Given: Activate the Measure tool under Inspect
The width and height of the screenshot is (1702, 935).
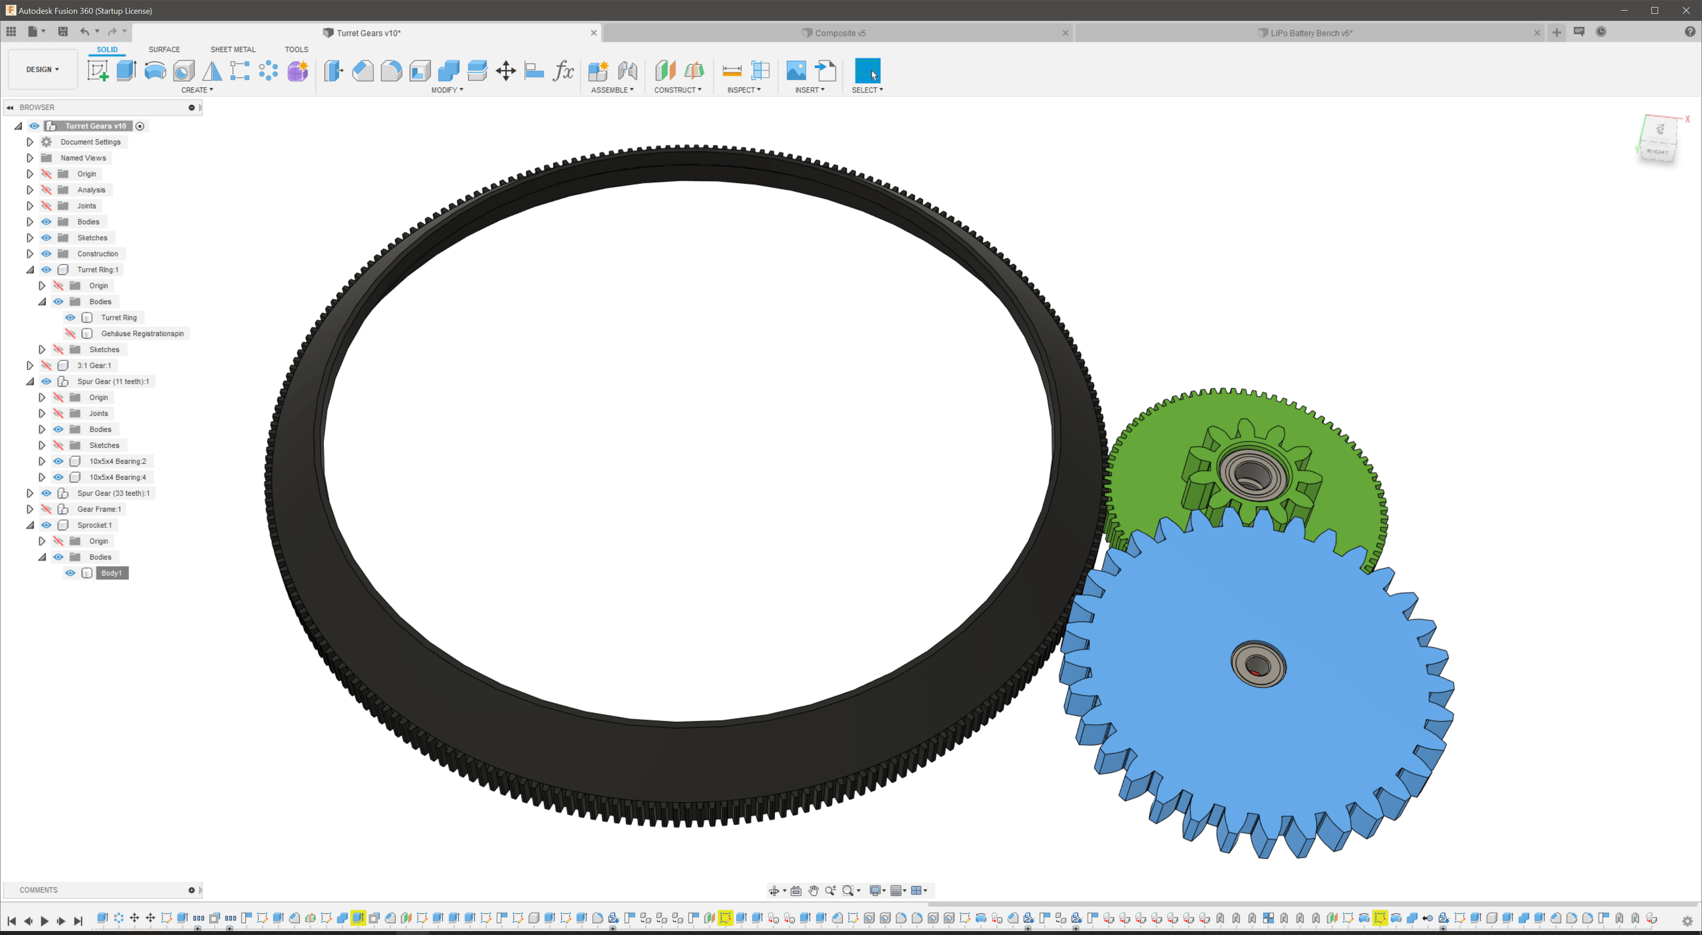Looking at the screenshot, I should [731, 70].
